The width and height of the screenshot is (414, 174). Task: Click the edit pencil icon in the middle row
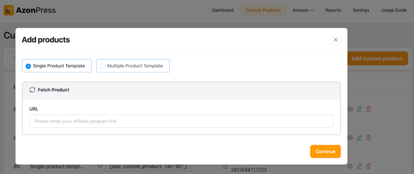359,138
